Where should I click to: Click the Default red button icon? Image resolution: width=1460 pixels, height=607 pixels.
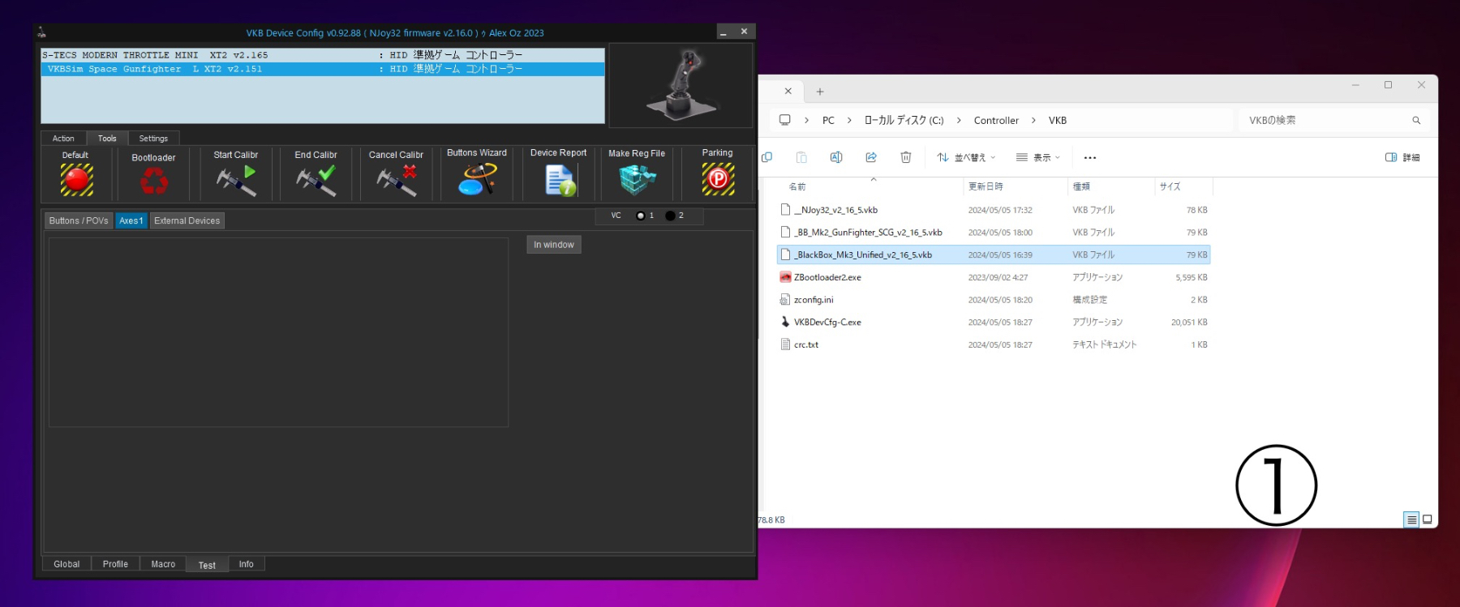point(77,180)
